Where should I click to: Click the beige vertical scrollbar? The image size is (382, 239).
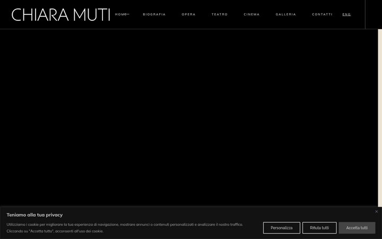point(380,118)
